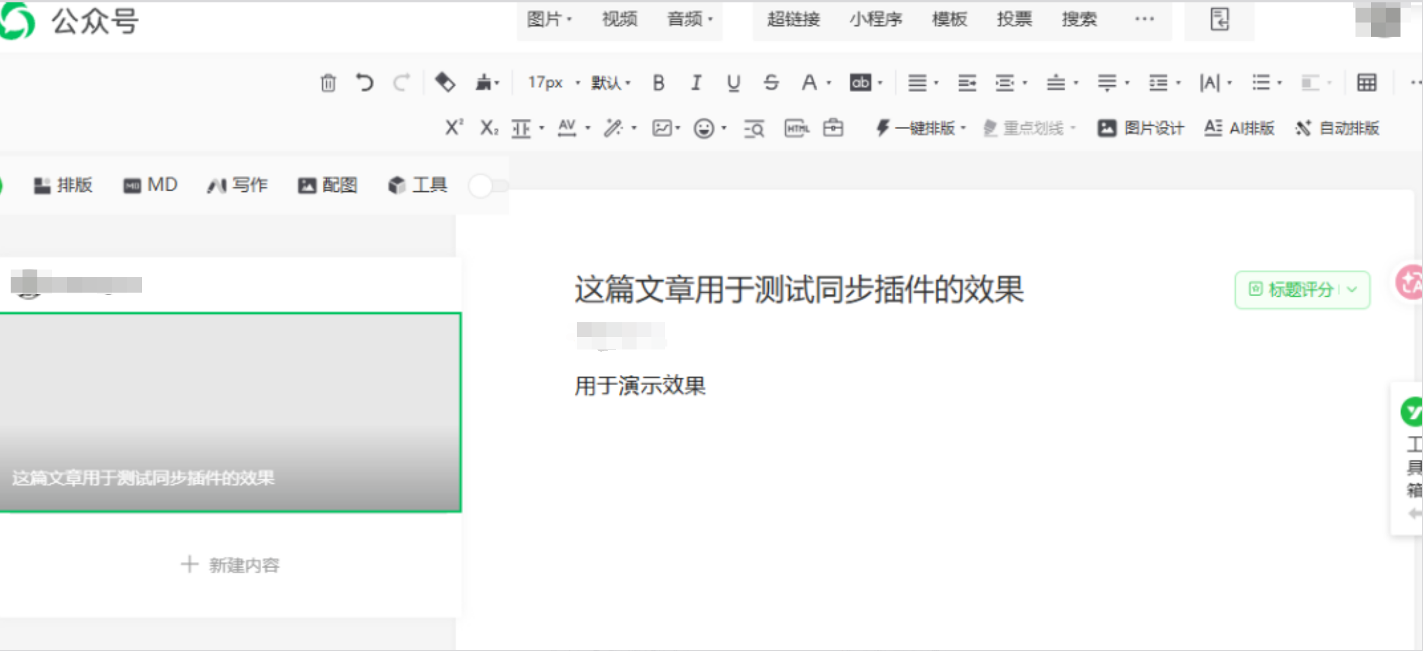The width and height of the screenshot is (1423, 651).
Task: Open the line spacing dropdown
Action: 1164,83
